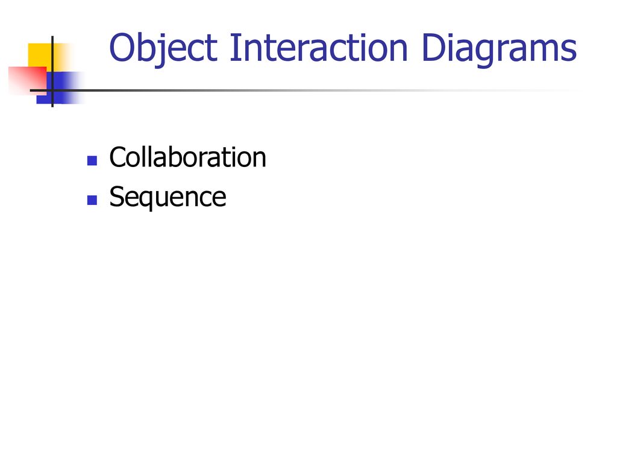Click the red gradient square in the decoration
Viewport: 617px width, 463px height.
[x=28, y=80]
